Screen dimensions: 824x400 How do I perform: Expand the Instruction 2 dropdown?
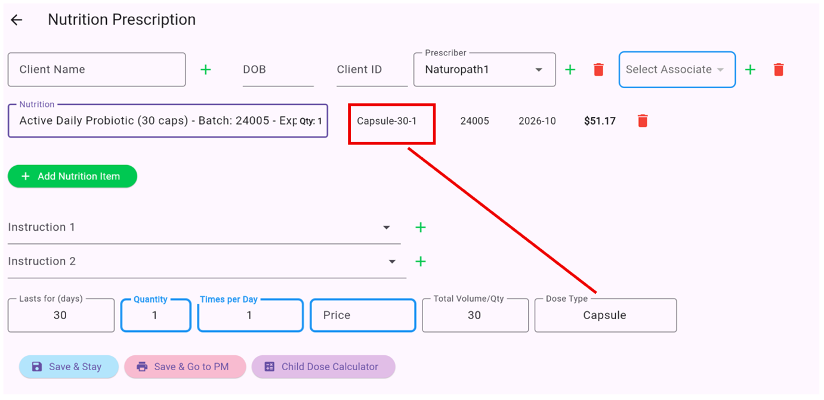coord(207,262)
